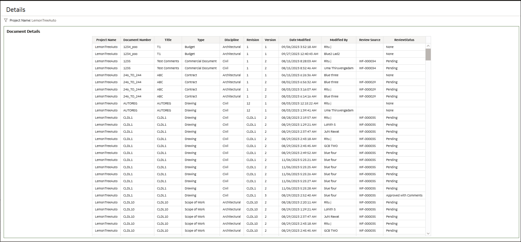
Task: Click the scrollbar up arrow
Action: pyautogui.click(x=428, y=46)
